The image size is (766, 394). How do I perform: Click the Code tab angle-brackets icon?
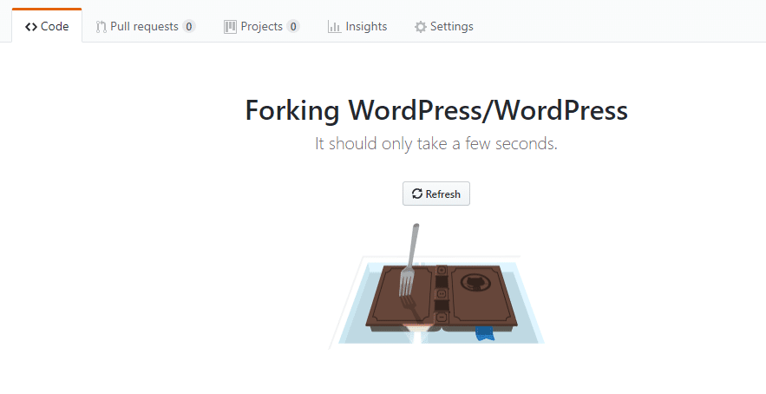click(x=31, y=27)
